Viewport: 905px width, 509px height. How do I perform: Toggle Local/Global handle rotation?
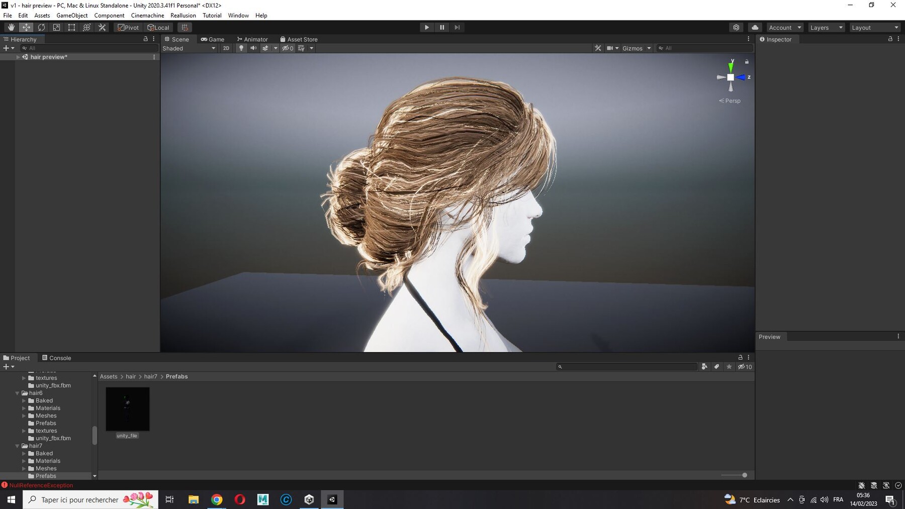[158, 27]
